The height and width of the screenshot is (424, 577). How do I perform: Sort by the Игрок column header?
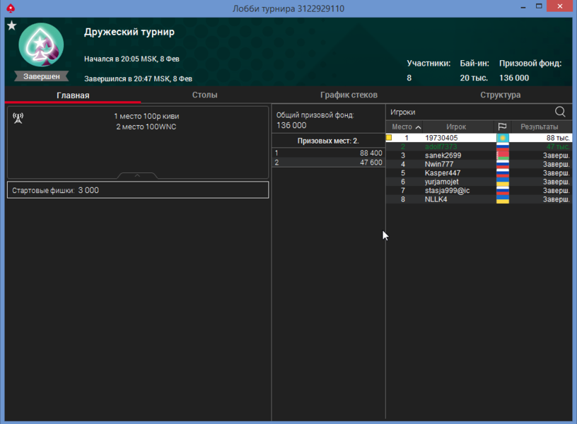(x=456, y=127)
